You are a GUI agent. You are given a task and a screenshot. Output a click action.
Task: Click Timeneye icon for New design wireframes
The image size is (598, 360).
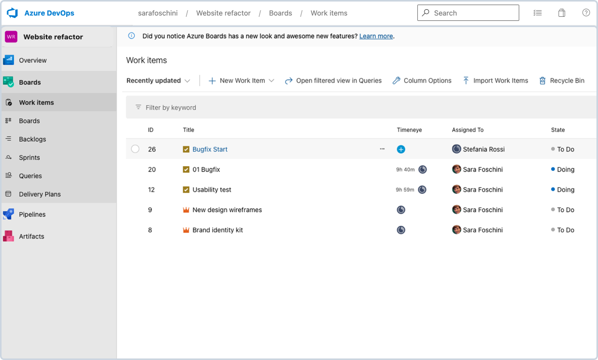pyautogui.click(x=401, y=210)
